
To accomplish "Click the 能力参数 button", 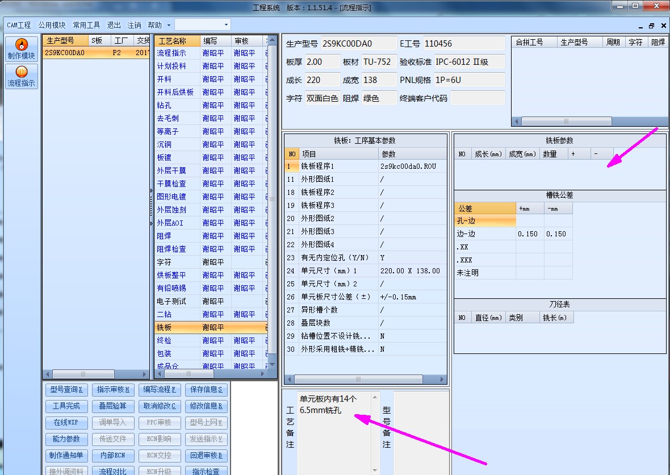I will click(x=66, y=439).
